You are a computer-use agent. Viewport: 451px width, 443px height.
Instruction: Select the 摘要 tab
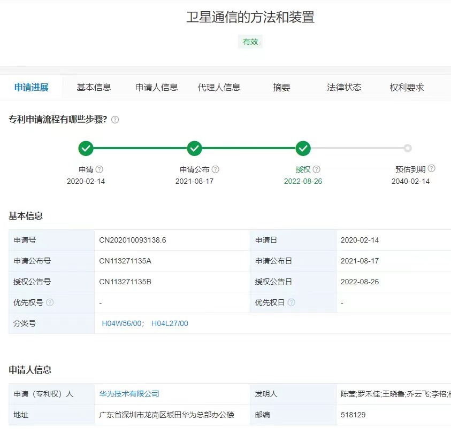coord(281,88)
